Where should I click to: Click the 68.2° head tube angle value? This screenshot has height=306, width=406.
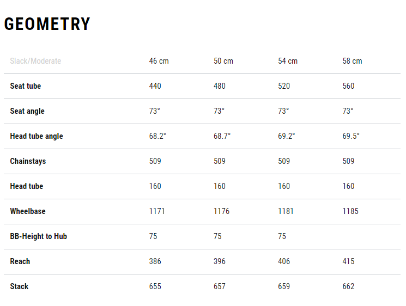point(157,136)
